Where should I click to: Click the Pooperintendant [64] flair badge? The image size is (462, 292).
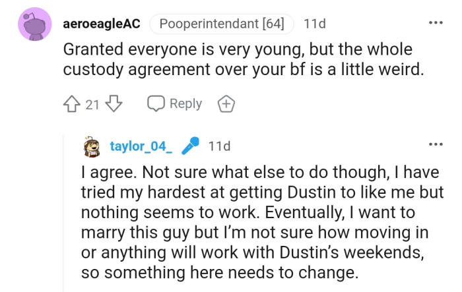point(222,24)
